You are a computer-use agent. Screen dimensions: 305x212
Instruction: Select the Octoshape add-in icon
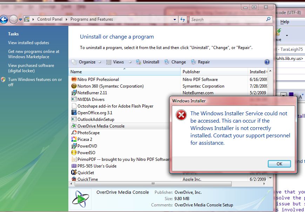point(74,106)
